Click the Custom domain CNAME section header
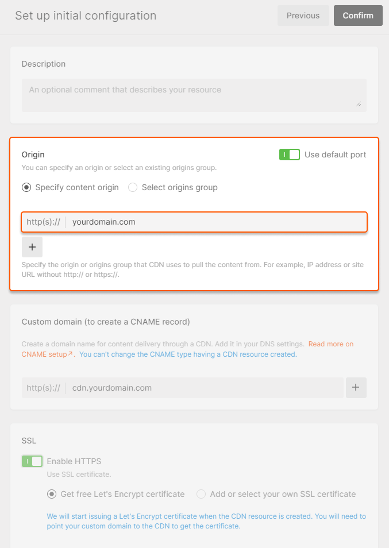Viewport: 389px width, 548px height. (105, 322)
